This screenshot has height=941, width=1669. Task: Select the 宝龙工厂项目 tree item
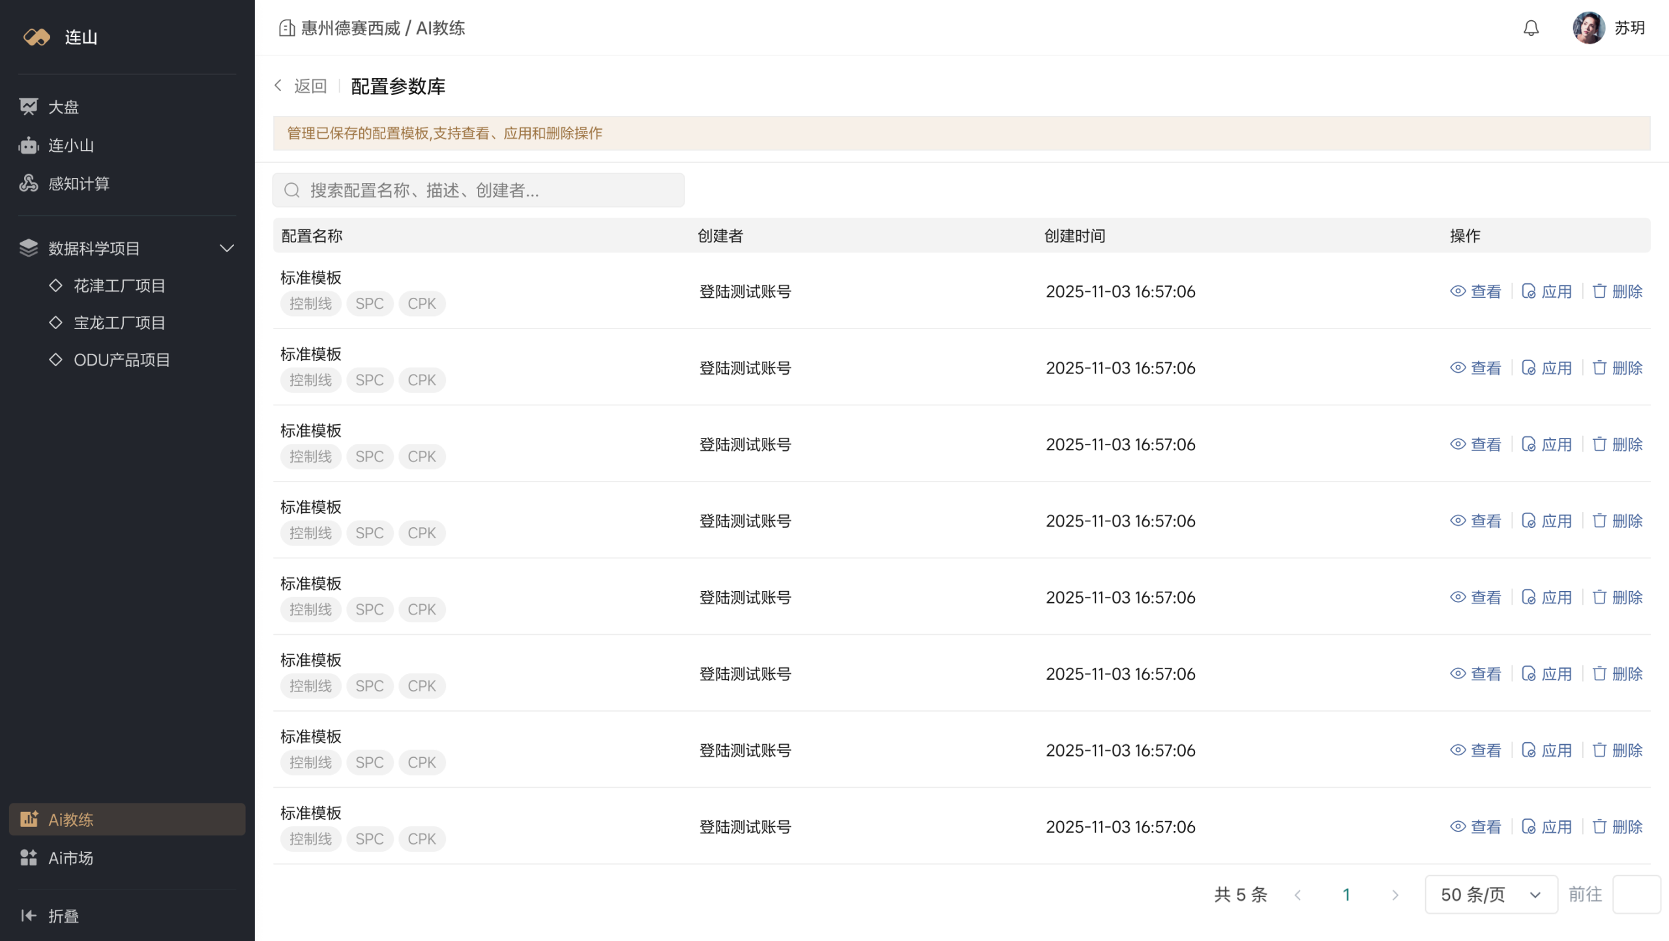tap(108, 323)
